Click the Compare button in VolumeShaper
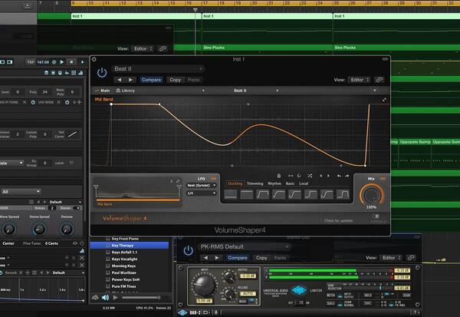 point(151,80)
